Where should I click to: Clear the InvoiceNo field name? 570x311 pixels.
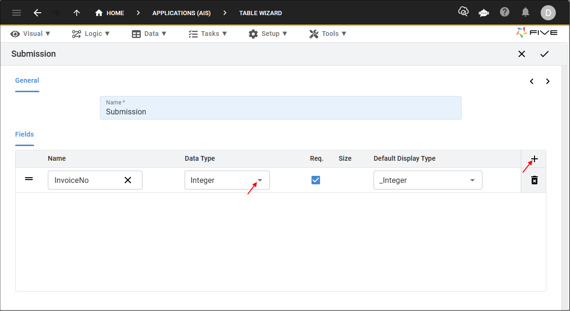pyautogui.click(x=128, y=180)
